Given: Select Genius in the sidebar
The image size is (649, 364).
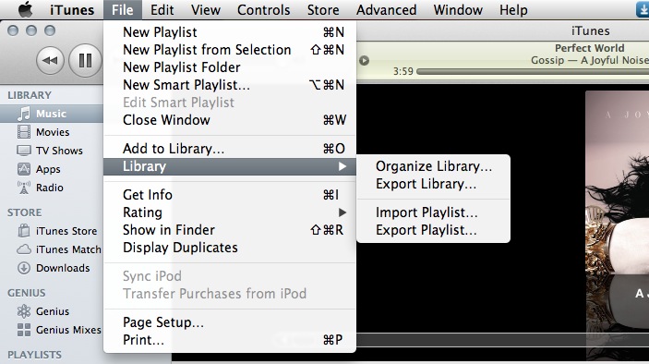Looking at the screenshot, I should pyautogui.click(x=52, y=311).
